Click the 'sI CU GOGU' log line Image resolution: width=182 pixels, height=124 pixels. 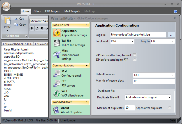[12, 78]
